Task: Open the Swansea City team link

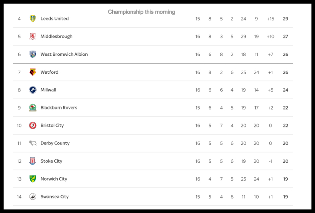Action: 55,197
